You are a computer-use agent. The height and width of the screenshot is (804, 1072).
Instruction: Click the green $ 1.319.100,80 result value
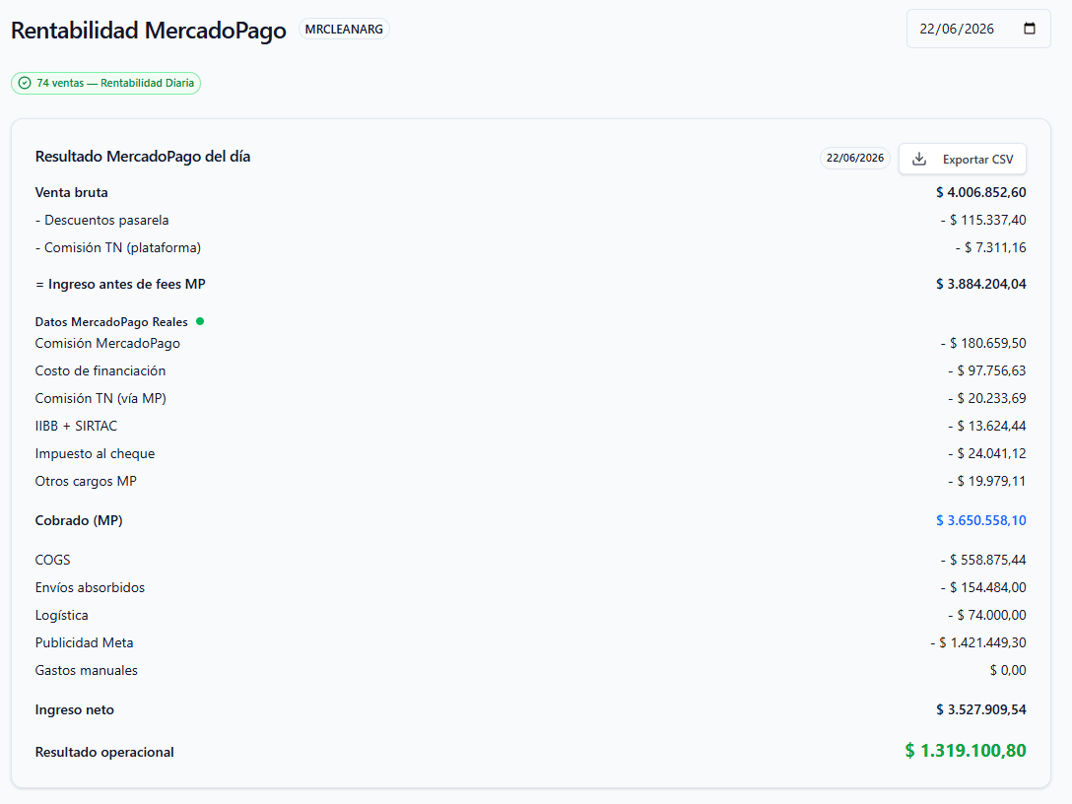pos(966,751)
